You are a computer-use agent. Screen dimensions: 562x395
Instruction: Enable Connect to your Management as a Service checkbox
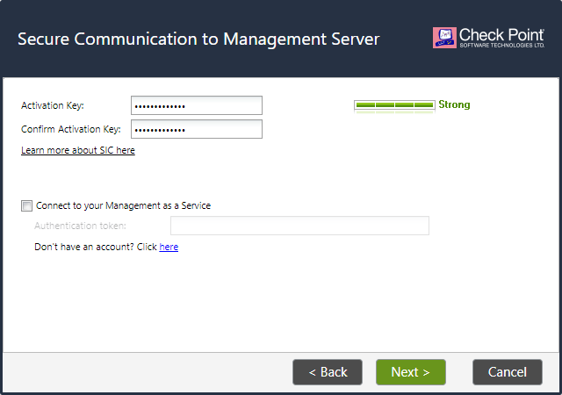[26, 205]
